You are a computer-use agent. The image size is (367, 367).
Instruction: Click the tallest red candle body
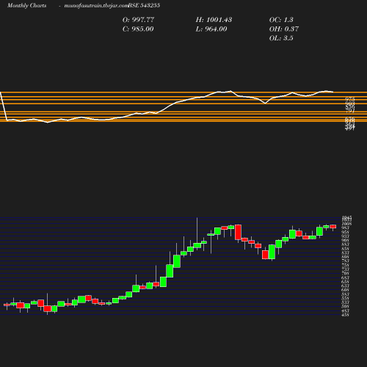[x=238, y=232]
